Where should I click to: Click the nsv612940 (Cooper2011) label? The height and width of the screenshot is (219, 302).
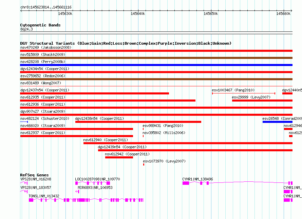tap(106, 140)
